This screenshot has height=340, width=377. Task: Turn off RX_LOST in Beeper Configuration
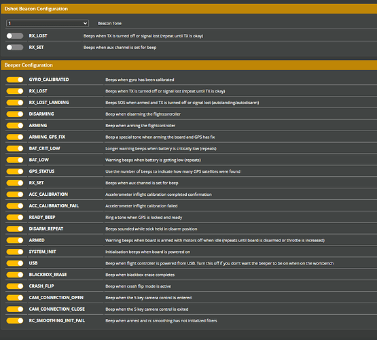[15, 91]
